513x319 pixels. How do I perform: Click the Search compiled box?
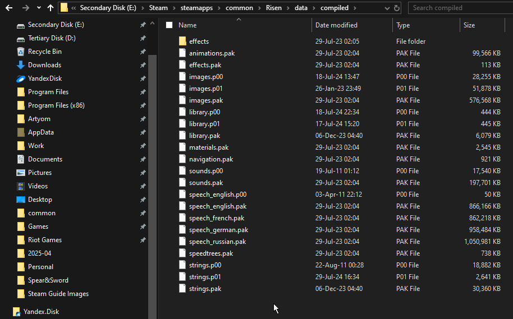(x=460, y=8)
